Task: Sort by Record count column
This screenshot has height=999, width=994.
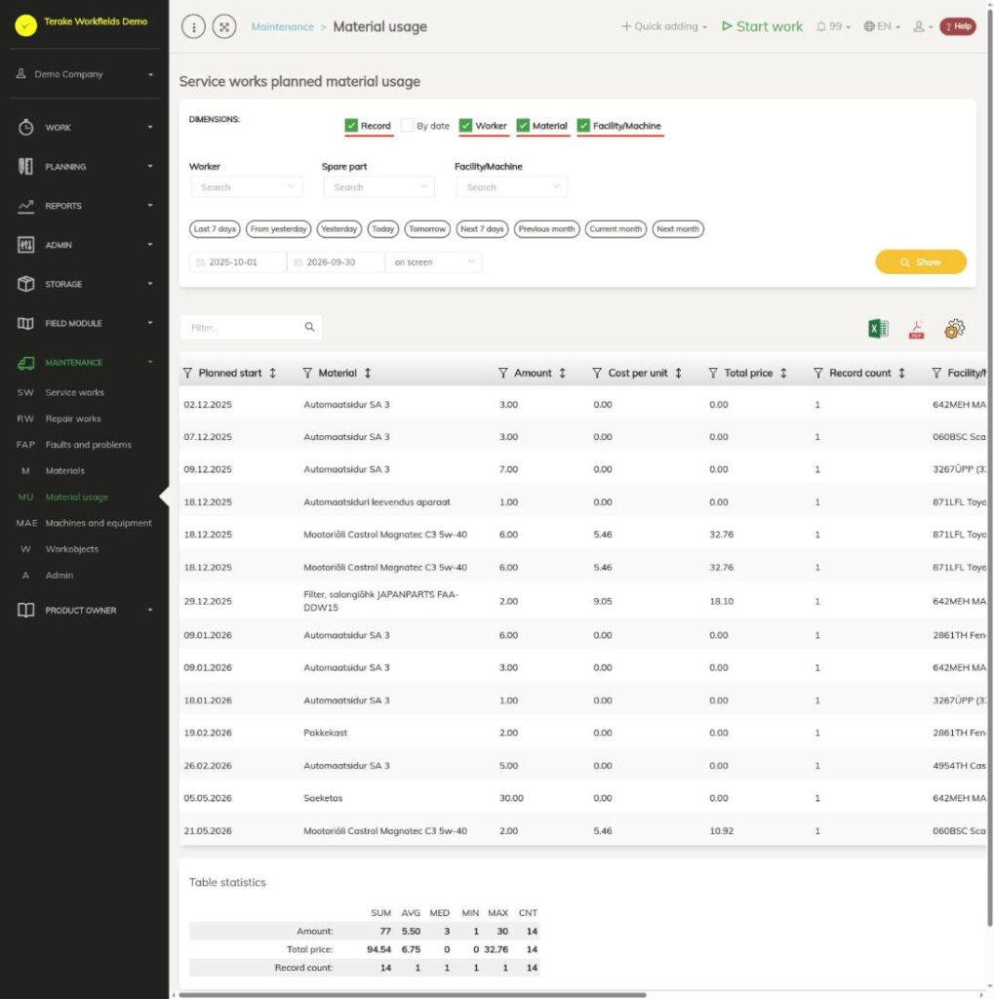Action: (x=902, y=373)
